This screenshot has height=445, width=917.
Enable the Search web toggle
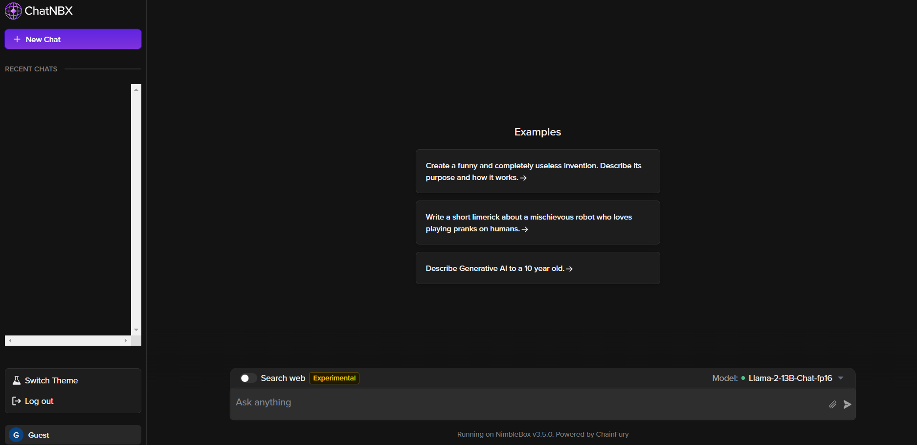click(247, 378)
